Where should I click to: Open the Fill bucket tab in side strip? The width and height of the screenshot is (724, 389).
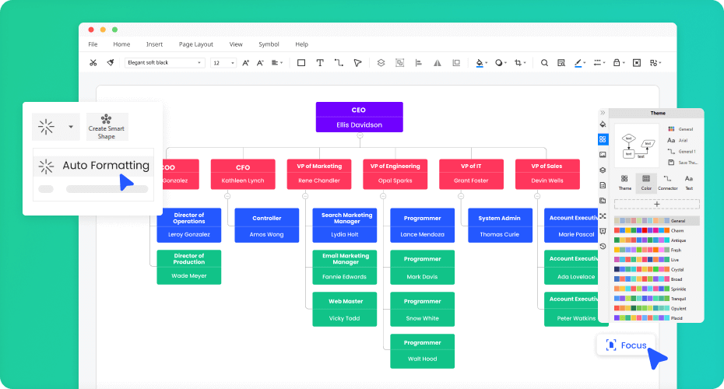coord(603,124)
